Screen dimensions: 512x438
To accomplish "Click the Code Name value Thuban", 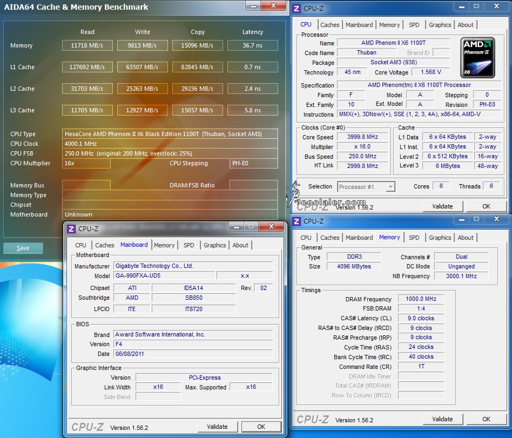I will point(366,52).
